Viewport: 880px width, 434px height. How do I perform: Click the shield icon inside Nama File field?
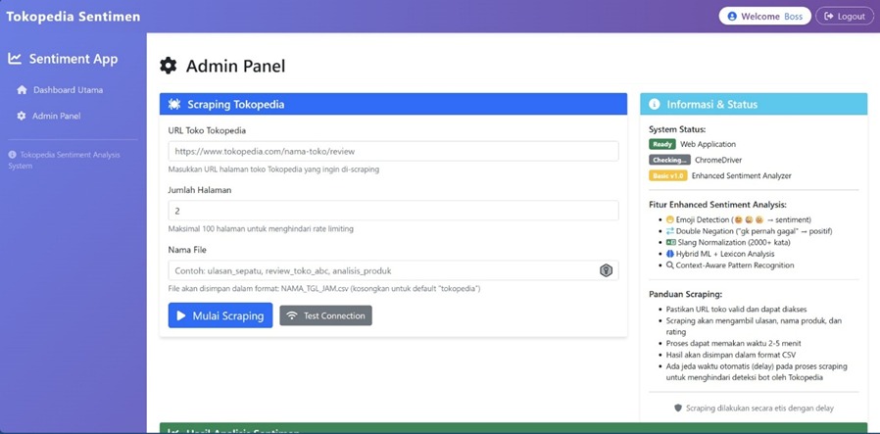click(x=606, y=270)
